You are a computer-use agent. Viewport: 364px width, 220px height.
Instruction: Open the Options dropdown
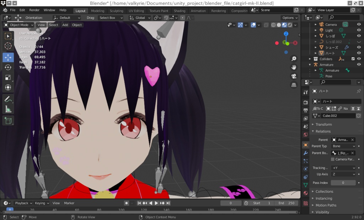click(x=290, y=18)
